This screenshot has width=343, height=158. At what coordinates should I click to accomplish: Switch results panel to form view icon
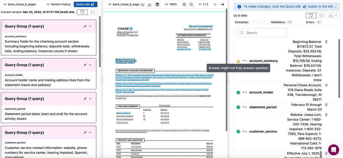[311, 15]
